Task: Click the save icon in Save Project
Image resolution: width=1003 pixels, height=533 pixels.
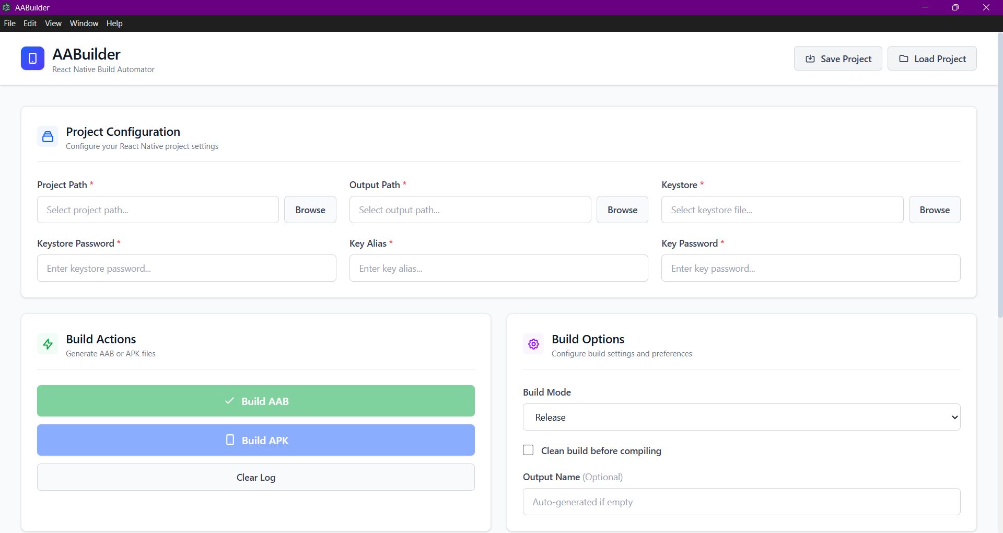Action: pos(810,59)
